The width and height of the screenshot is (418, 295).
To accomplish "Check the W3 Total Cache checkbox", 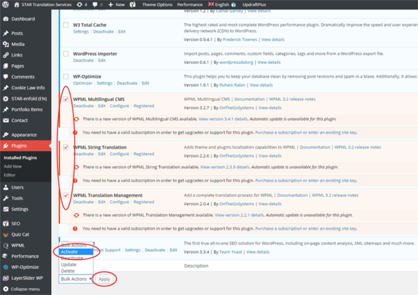I will [66, 25].
